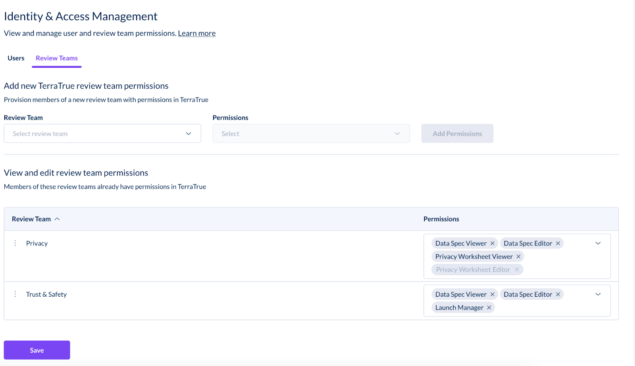The width and height of the screenshot is (635, 366).
Task: Open the Permissions Select dropdown
Action: pos(311,133)
